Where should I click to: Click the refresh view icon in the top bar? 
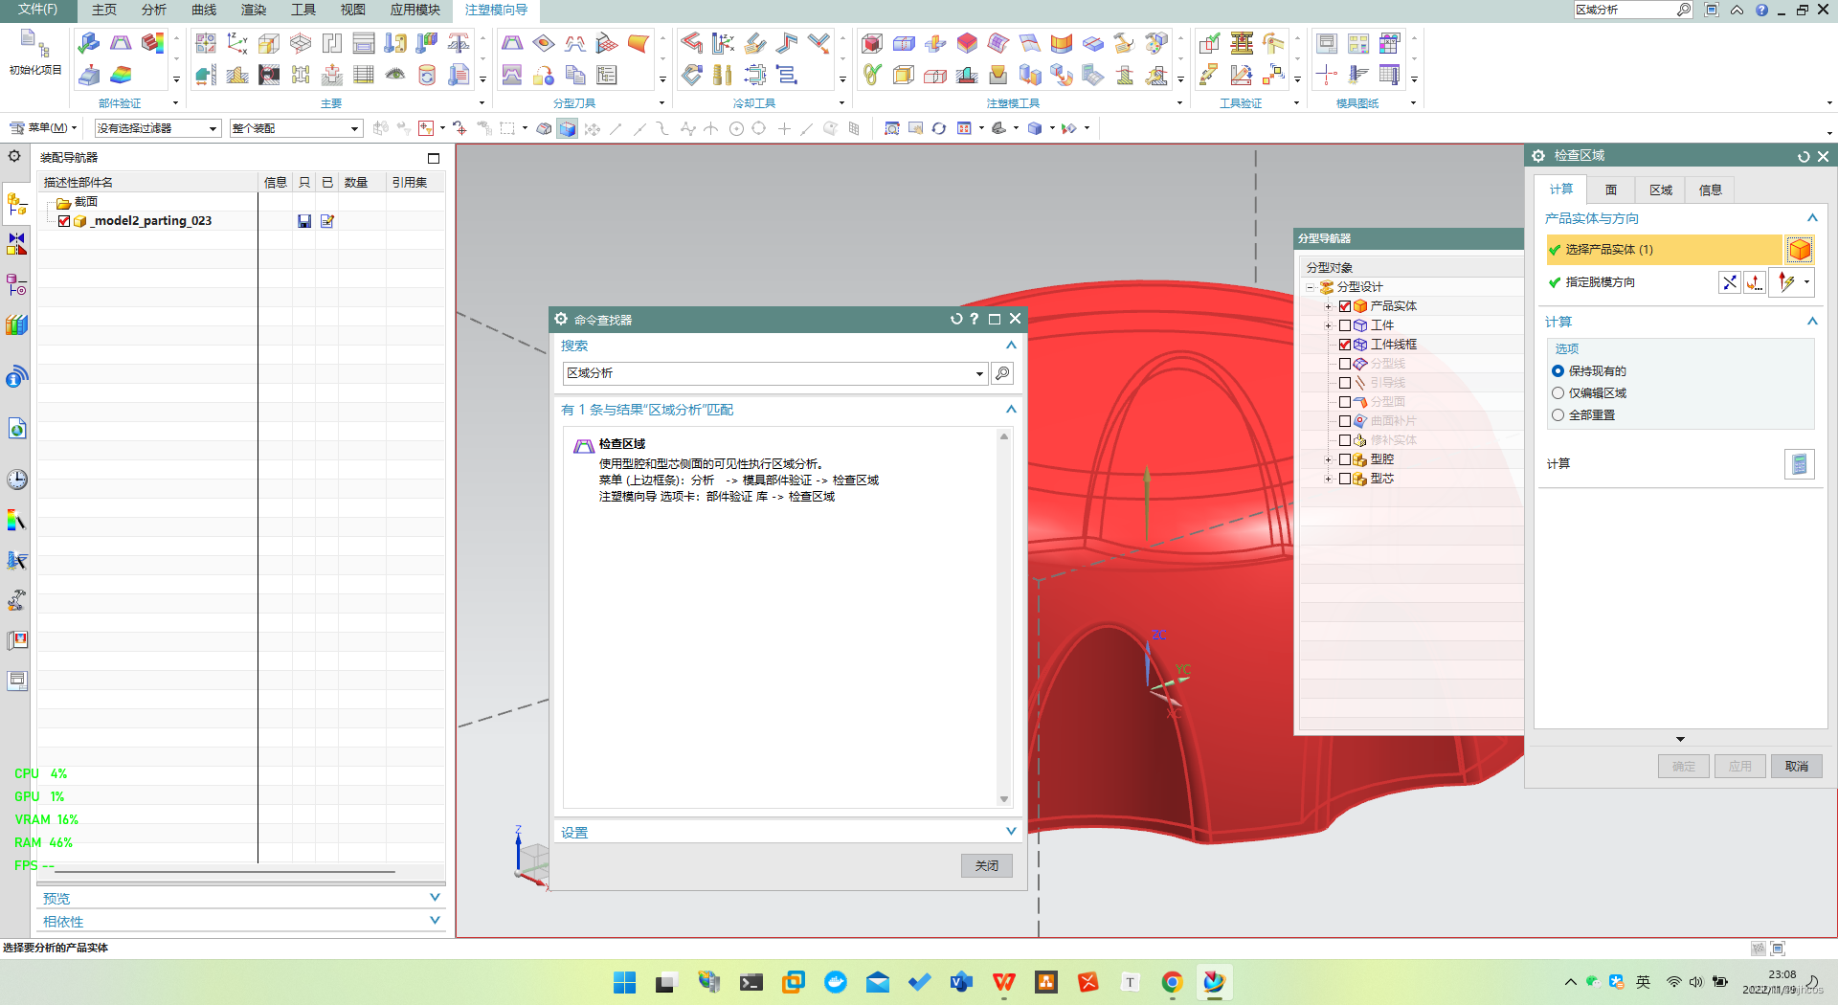click(939, 128)
